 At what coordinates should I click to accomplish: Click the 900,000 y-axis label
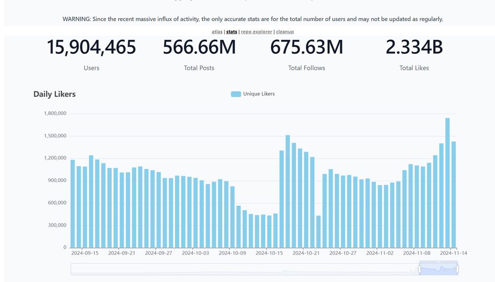pyautogui.click(x=57, y=181)
